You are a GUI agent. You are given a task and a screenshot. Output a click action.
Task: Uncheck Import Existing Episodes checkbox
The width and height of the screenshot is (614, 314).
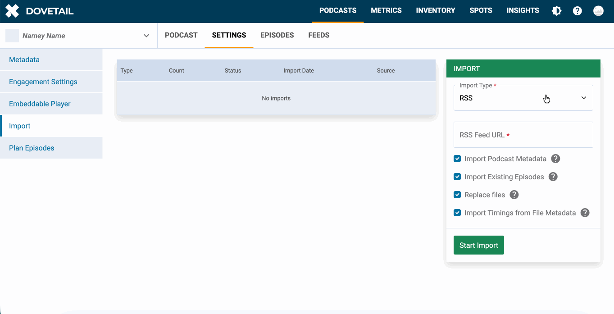coord(457,177)
